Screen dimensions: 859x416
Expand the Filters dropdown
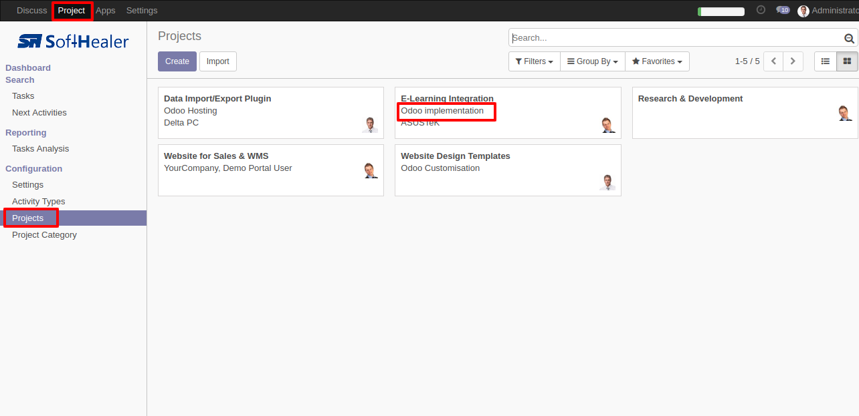point(534,61)
